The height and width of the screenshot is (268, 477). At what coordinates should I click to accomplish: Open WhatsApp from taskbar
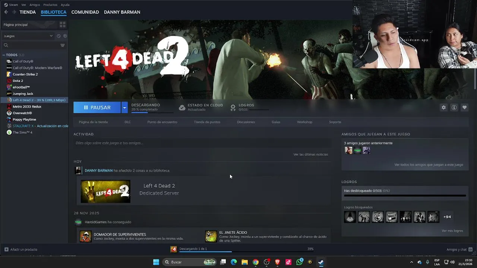point(300,262)
